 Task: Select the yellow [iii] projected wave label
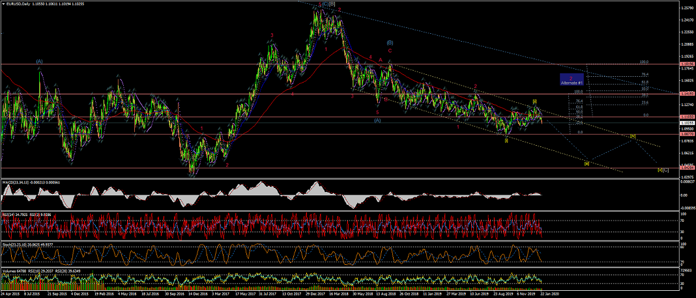587,163
